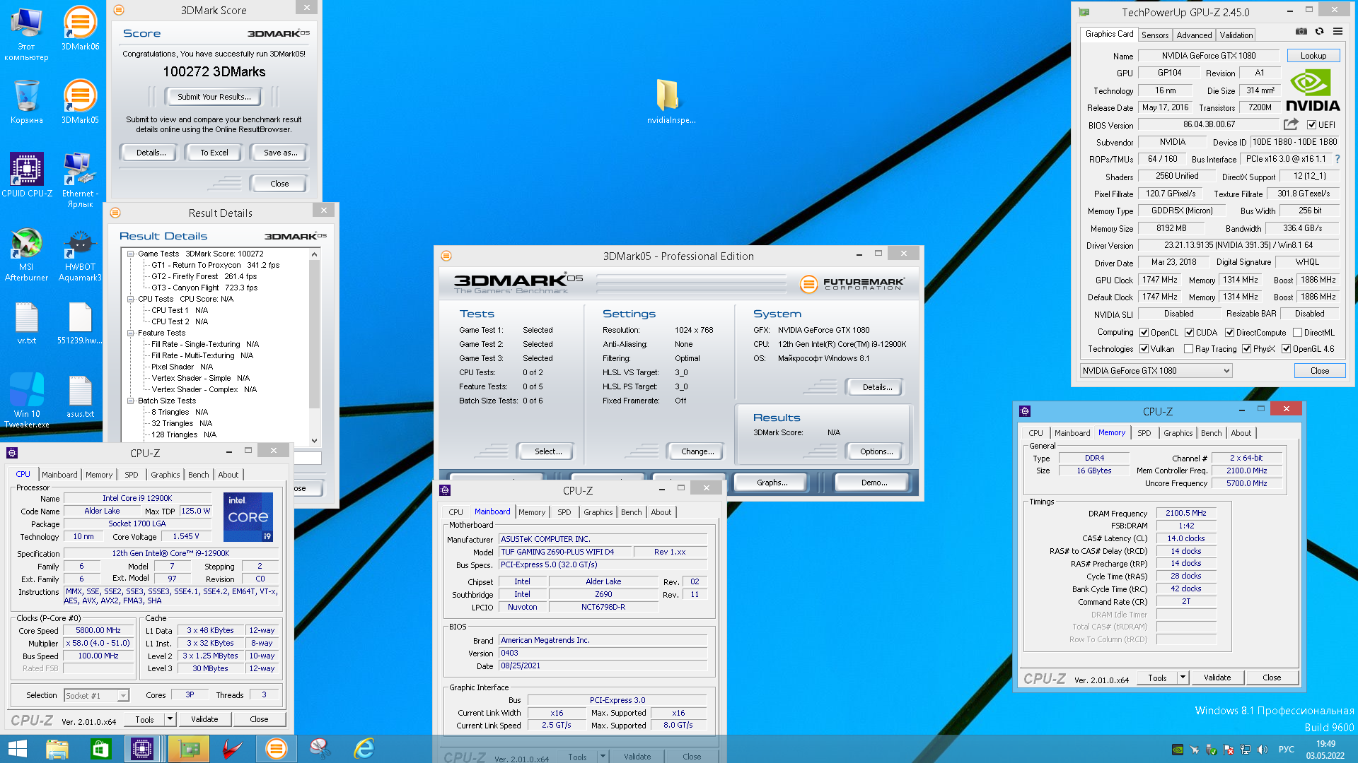Select the Win 10 Tweaker.exe desktop icon
1358x763 pixels.
click(27, 401)
